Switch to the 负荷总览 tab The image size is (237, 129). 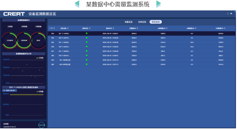pyautogui.click(x=142, y=22)
